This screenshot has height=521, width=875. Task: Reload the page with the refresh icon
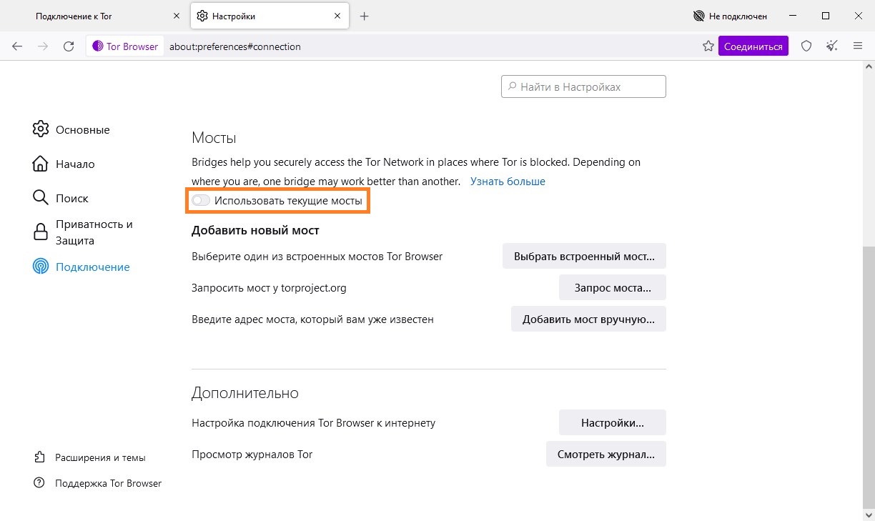tap(69, 46)
